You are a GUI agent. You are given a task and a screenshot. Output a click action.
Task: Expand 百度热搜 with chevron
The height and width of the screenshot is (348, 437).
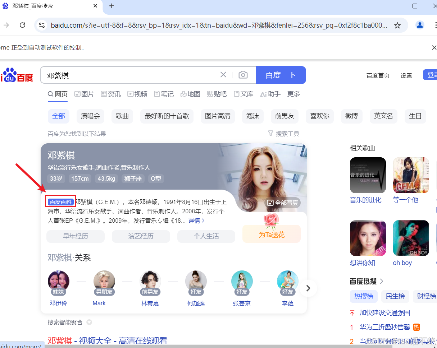point(382,281)
